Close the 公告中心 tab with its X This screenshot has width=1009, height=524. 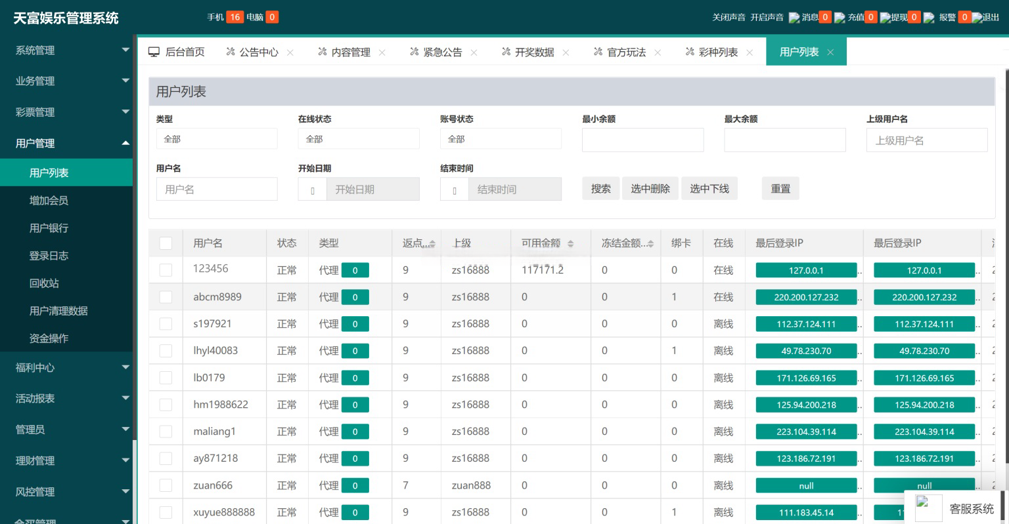[x=290, y=52]
